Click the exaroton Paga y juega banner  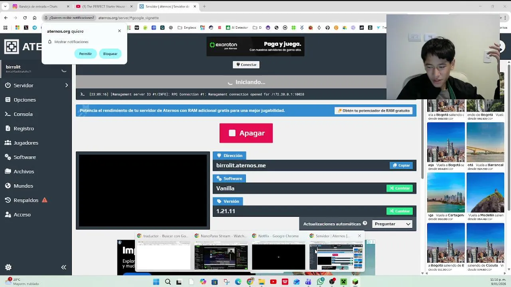point(255,47)
